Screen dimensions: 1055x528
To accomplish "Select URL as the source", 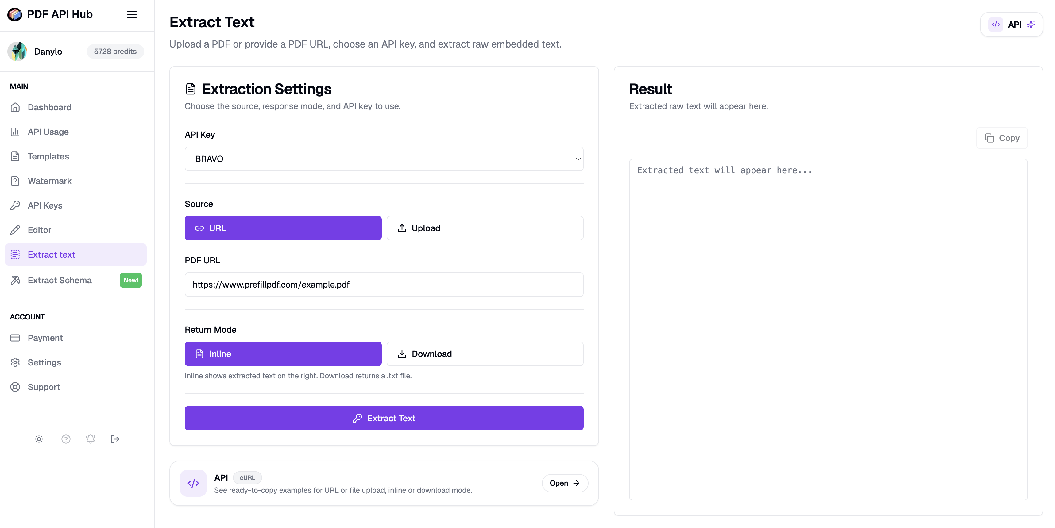I will 283,228.
